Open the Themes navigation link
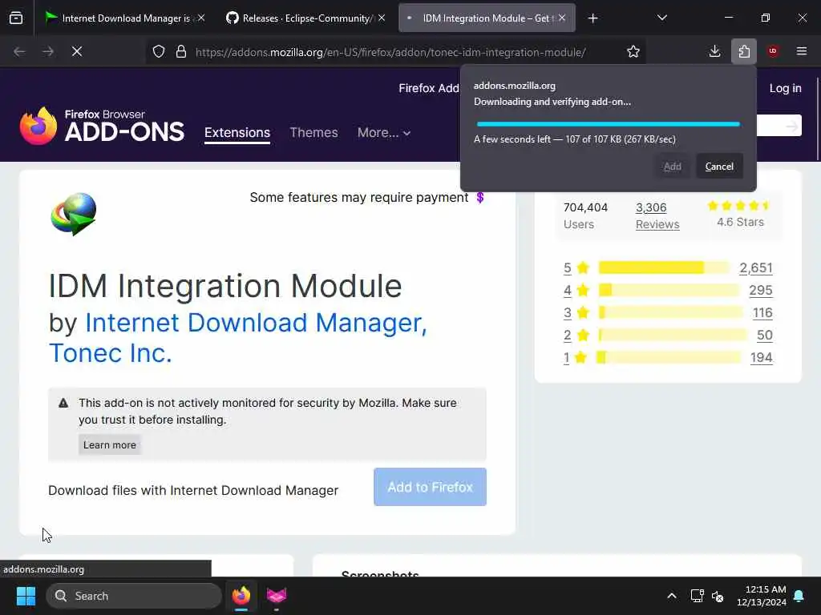The image size is (821, 615). coord(313,133)
